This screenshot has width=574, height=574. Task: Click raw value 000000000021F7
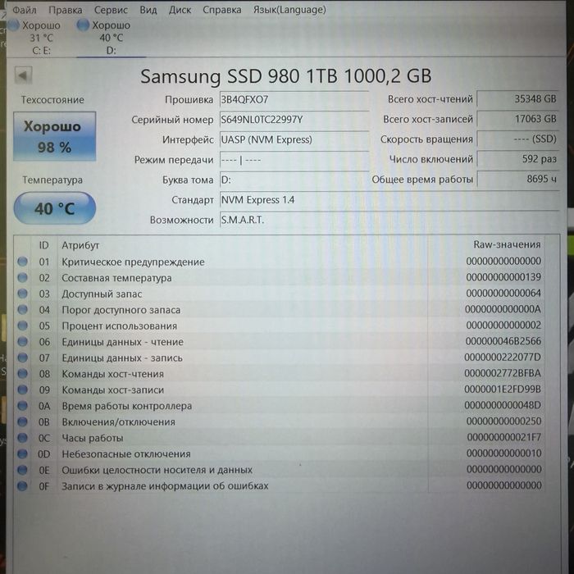pyautogui.click(x=504, y=437)
